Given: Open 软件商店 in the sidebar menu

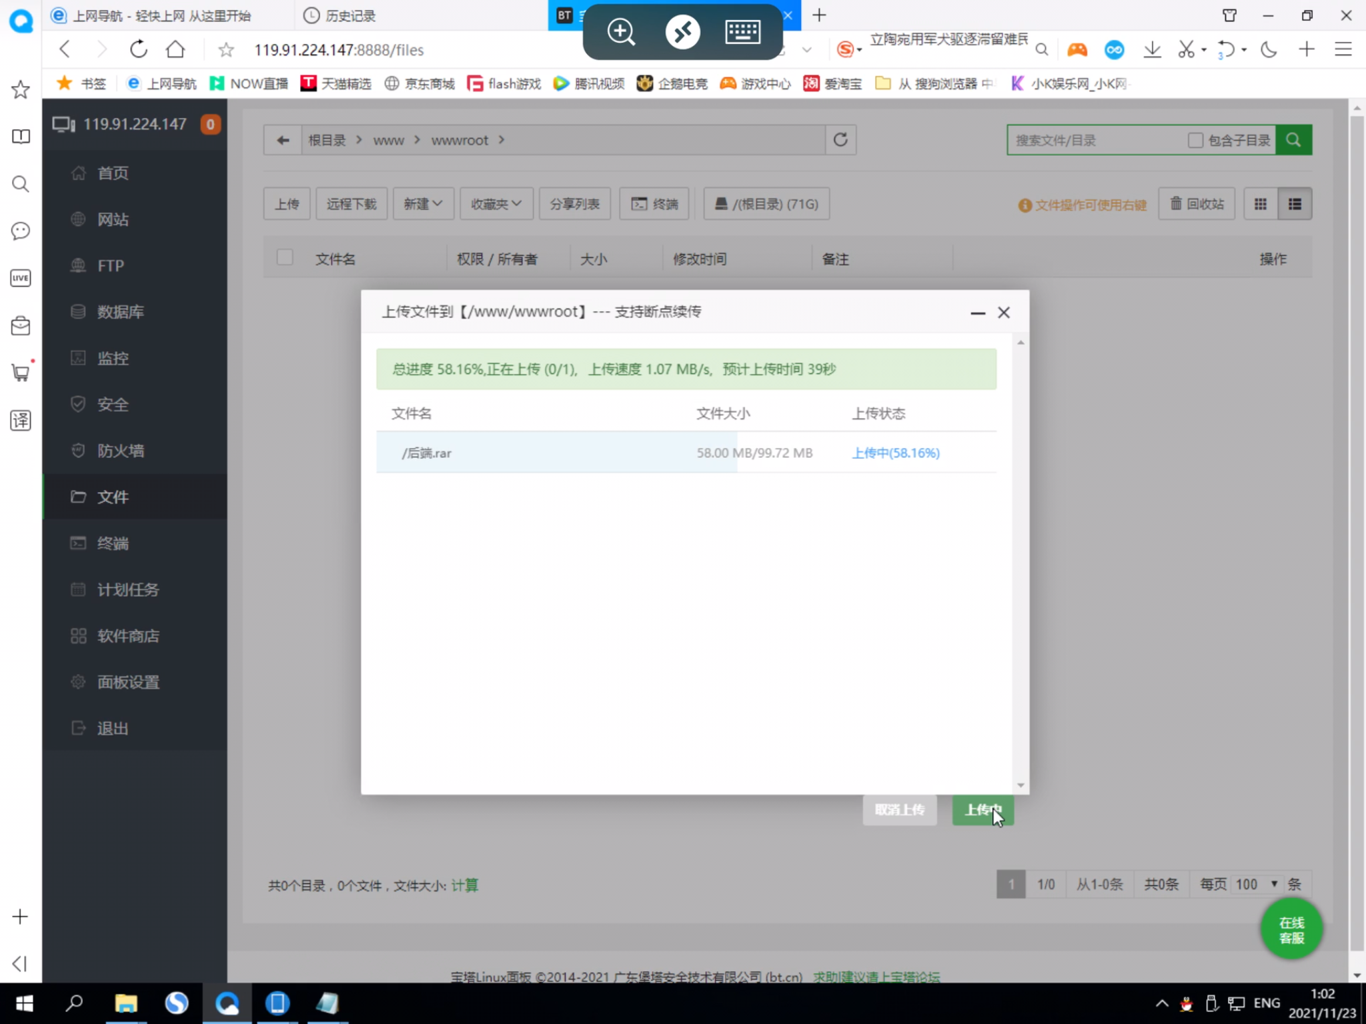Looking at the screenshot, I should point(128,636).
